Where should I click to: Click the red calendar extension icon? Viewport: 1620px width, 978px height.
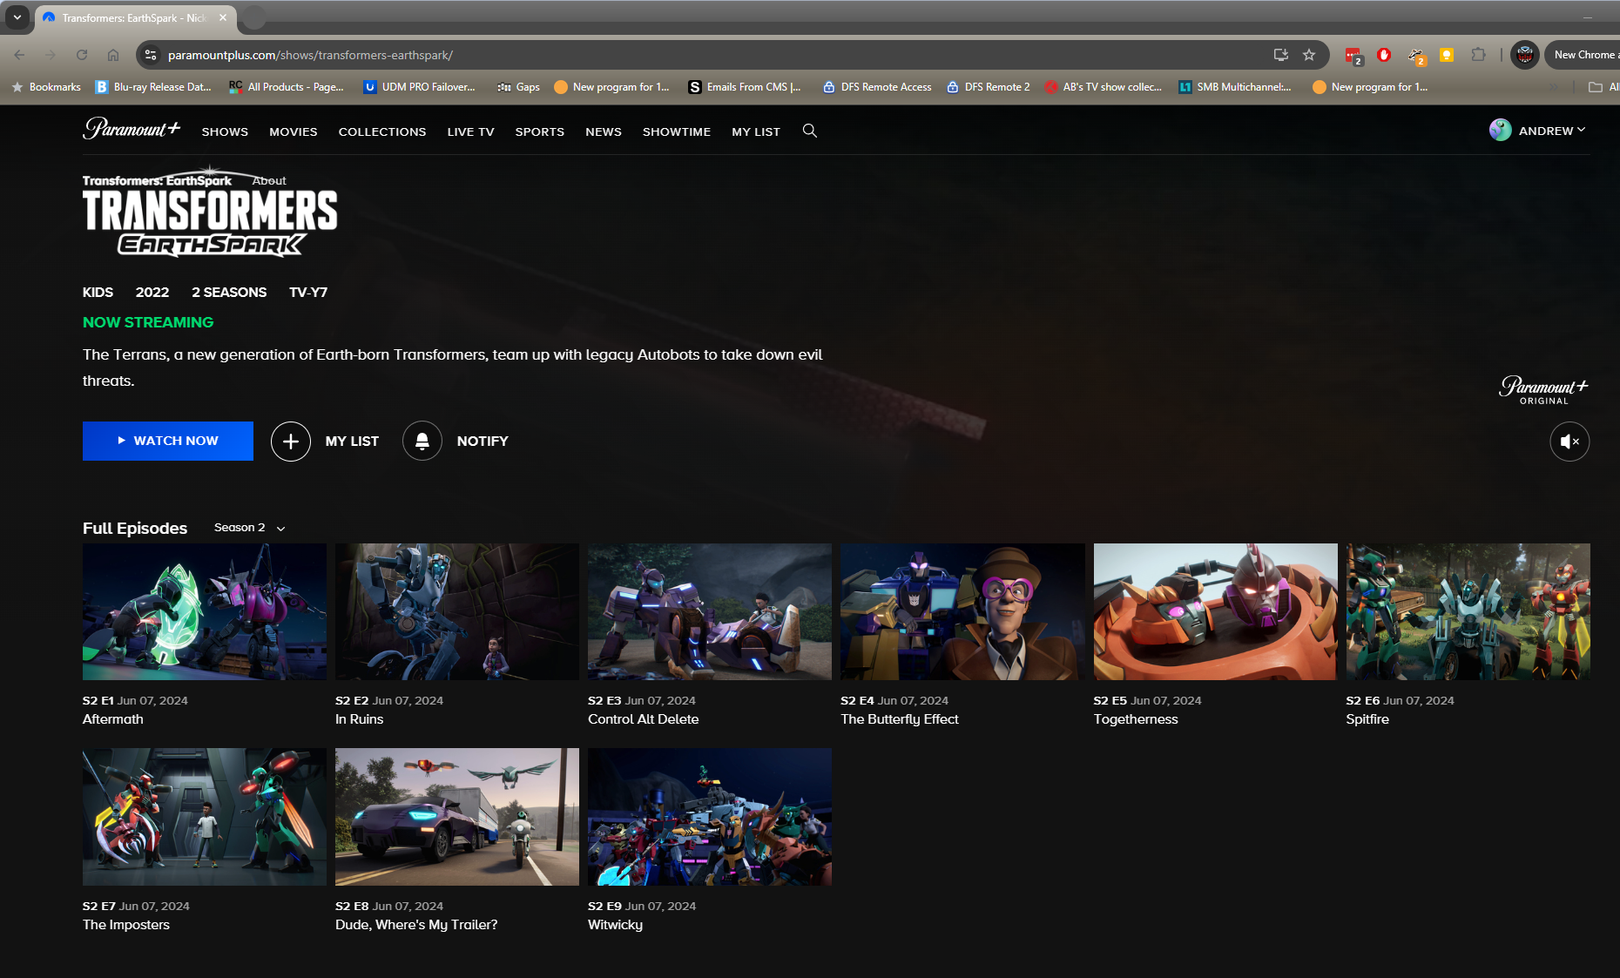pyautogui.click(x=1353, y=56)
